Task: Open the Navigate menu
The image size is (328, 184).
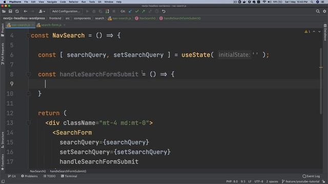Action: 52,2
